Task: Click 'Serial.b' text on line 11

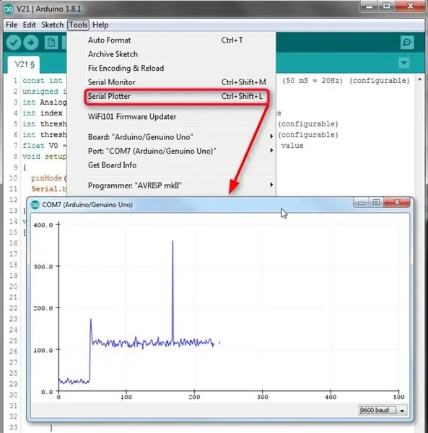Action: 49,189
